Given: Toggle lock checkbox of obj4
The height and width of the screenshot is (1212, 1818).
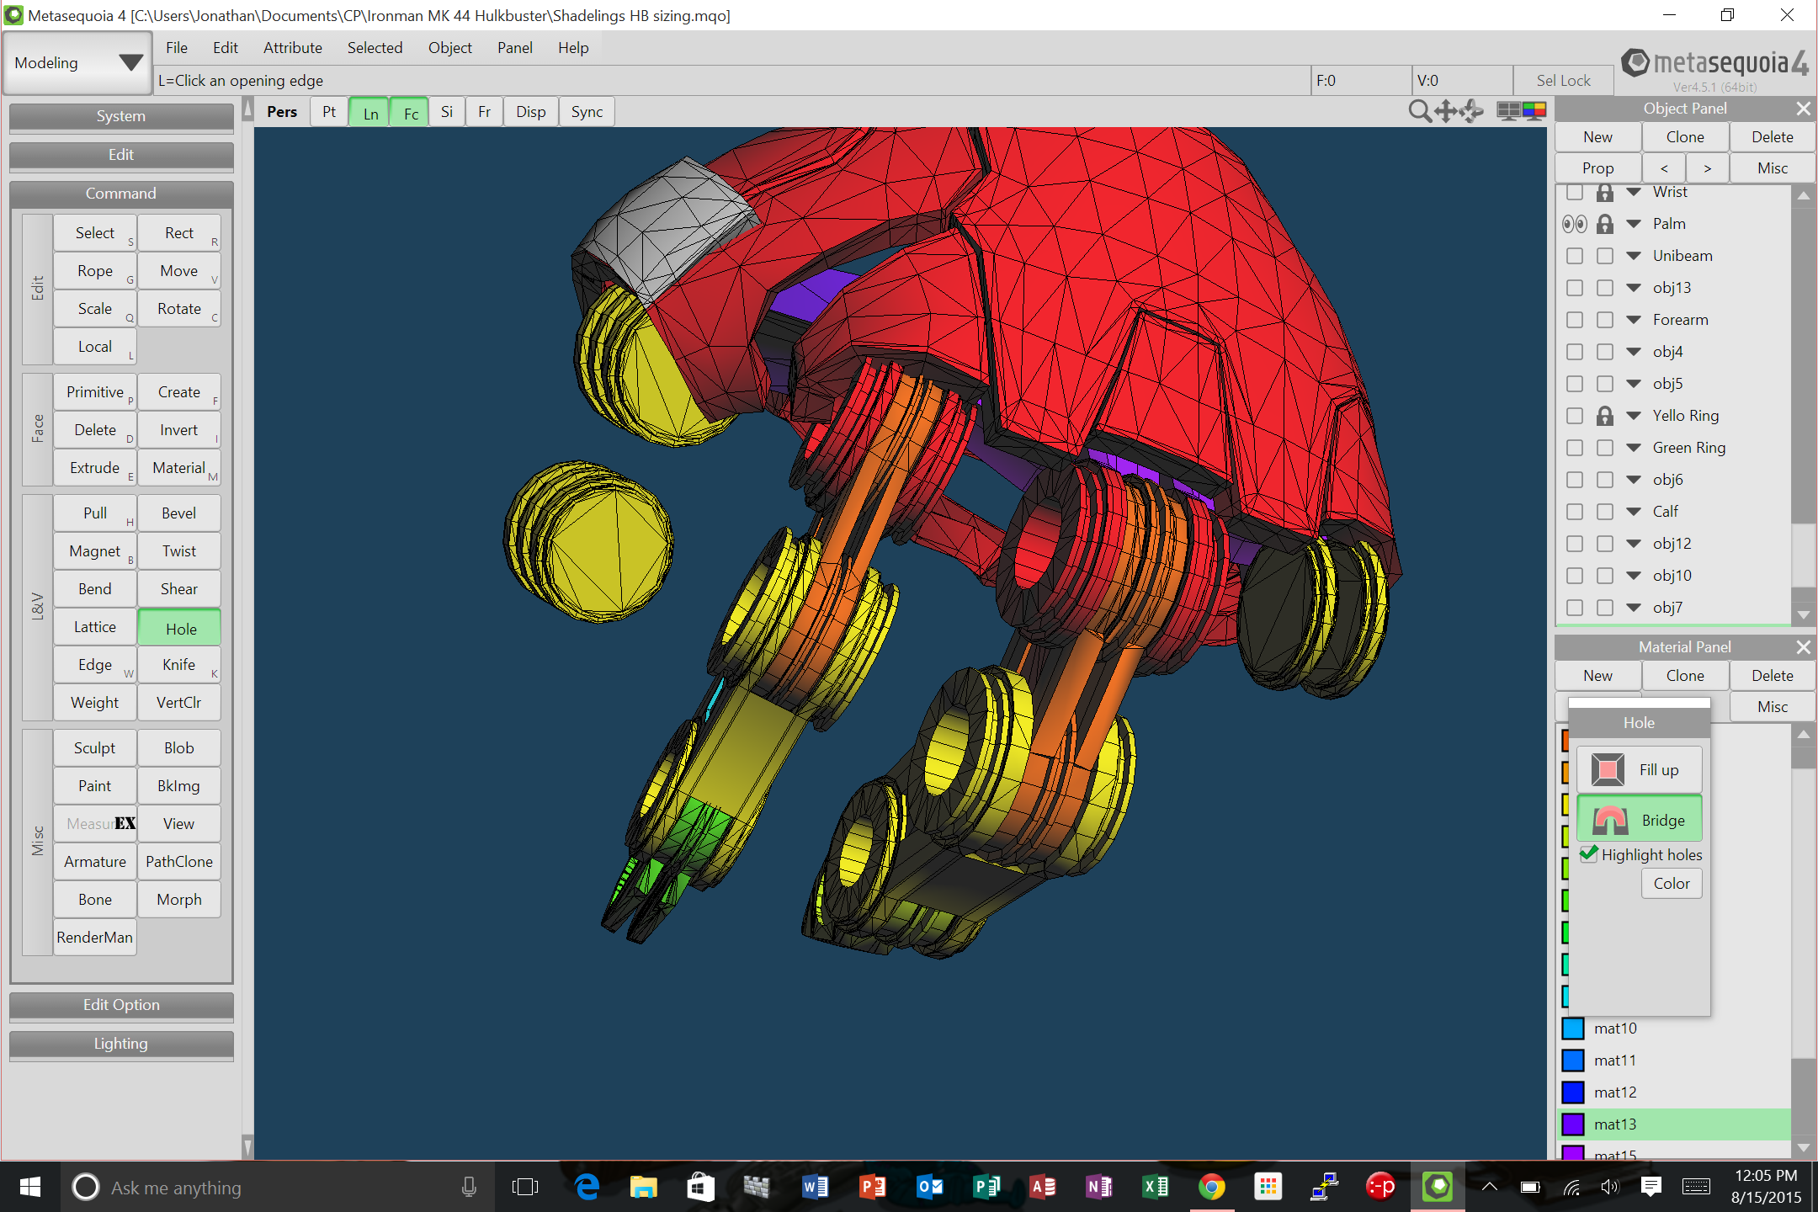Looking at the screenshot, I should click(1604, 352).
